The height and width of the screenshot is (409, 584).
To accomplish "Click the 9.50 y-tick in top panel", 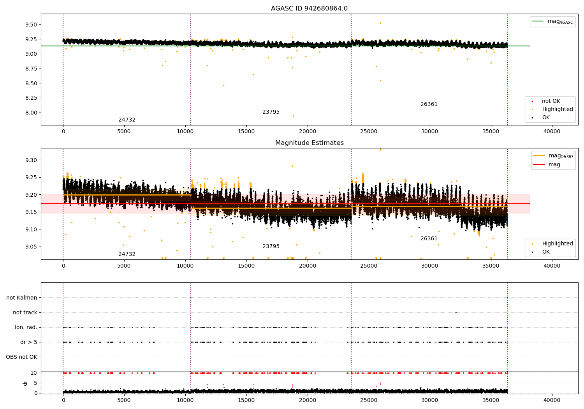I will click(31, 25).
